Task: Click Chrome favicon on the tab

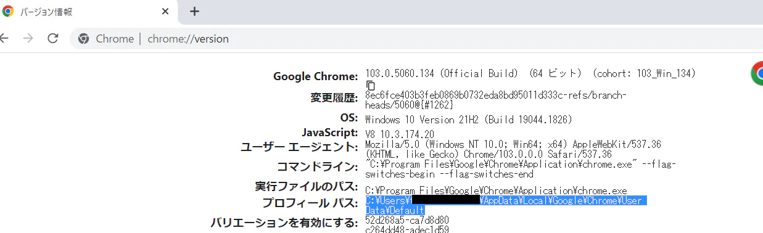Action: (9, 11)
